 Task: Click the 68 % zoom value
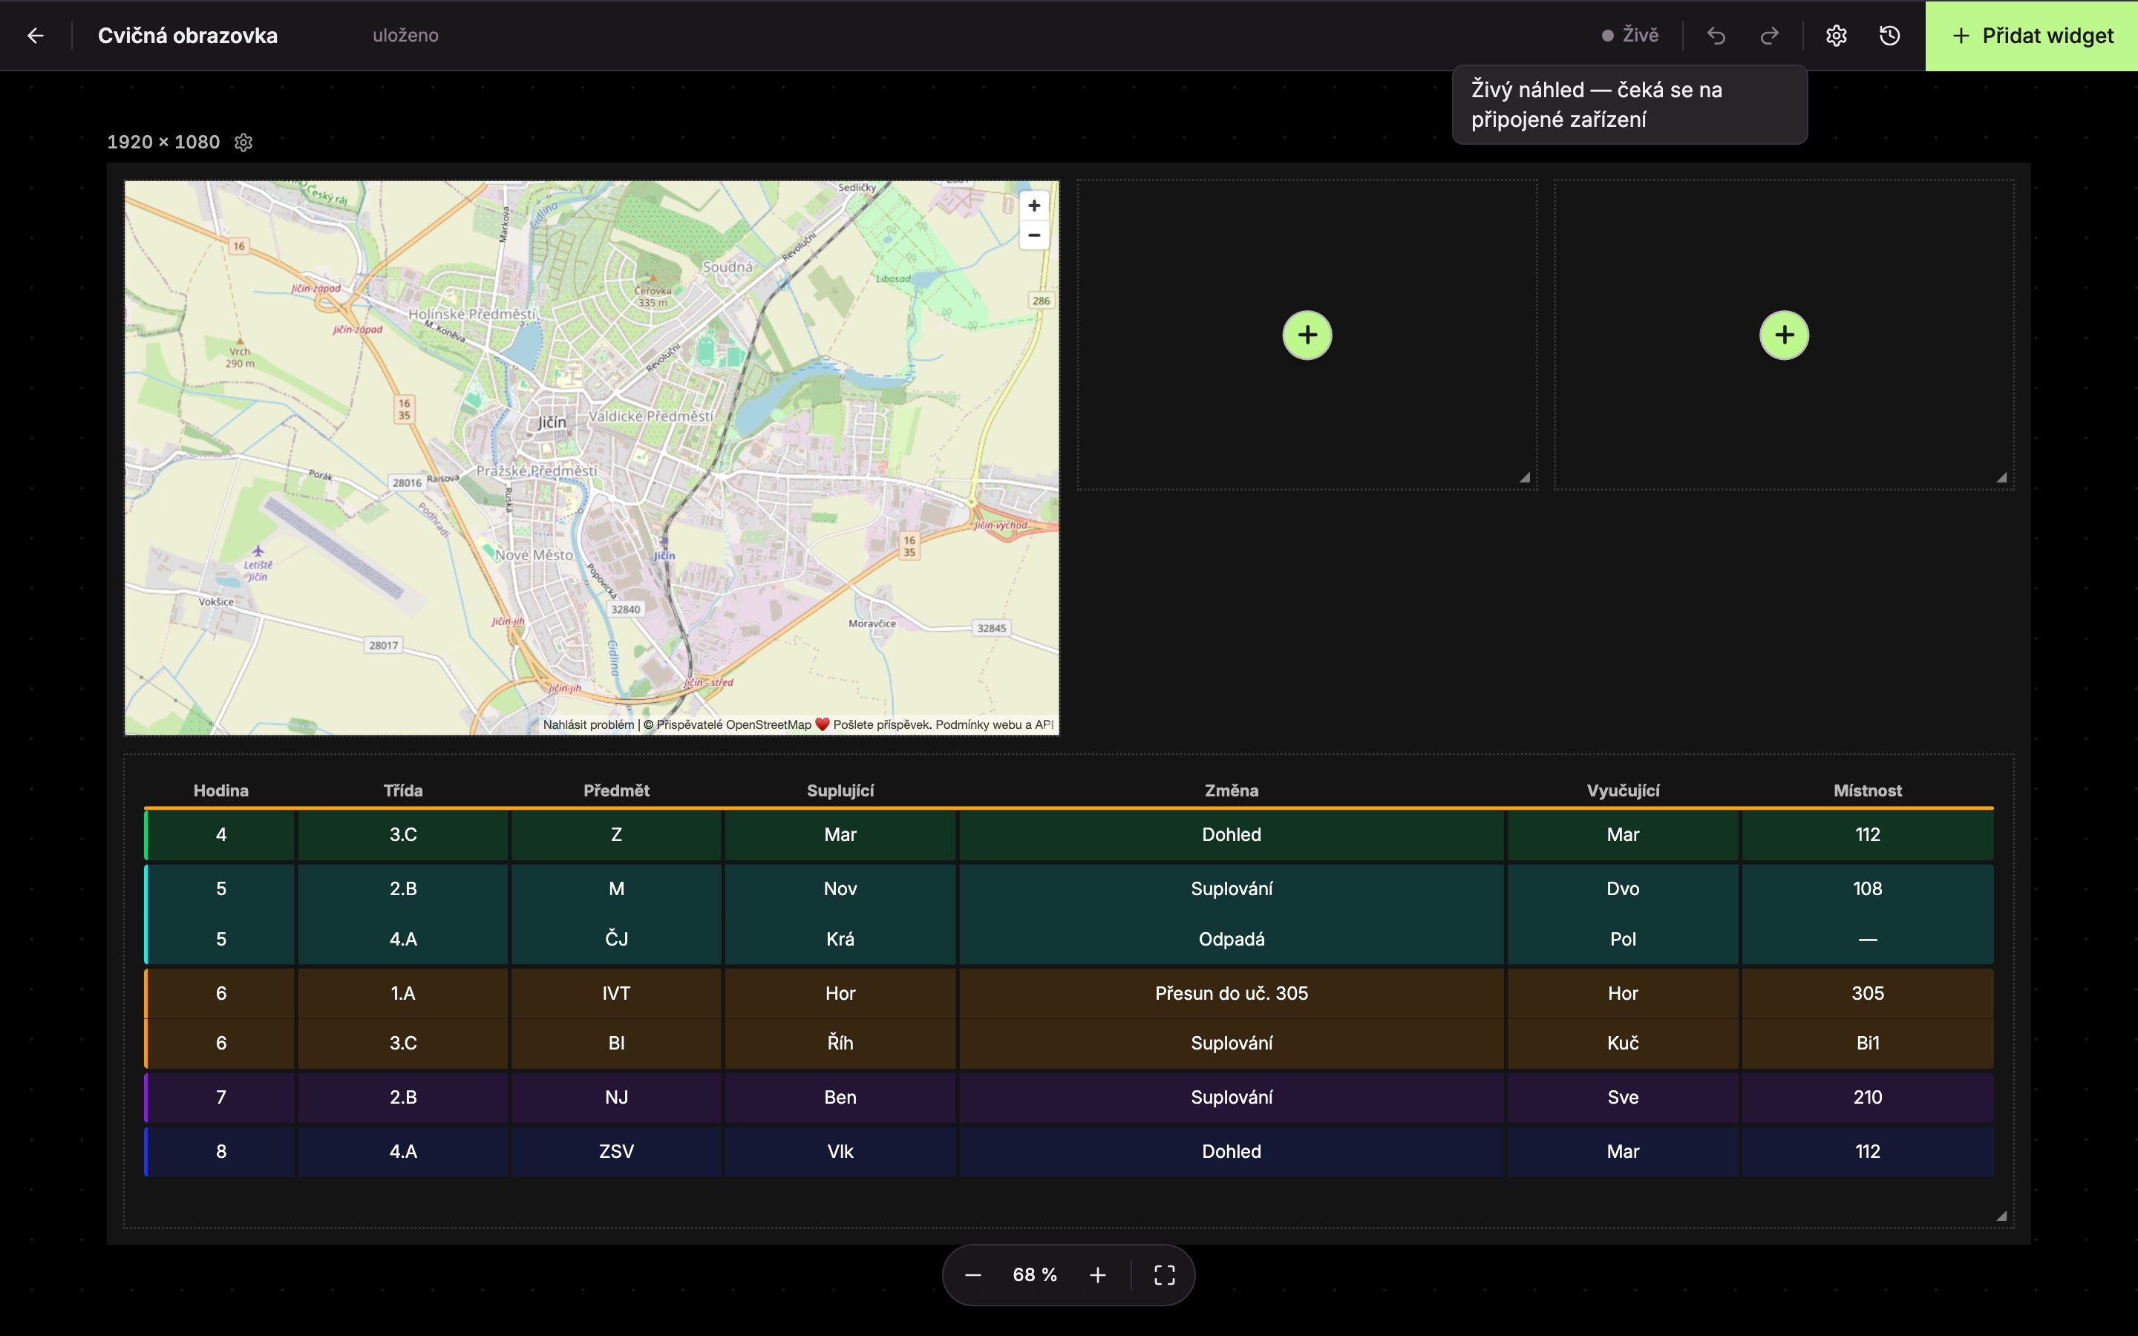tap(1035, 1275)
